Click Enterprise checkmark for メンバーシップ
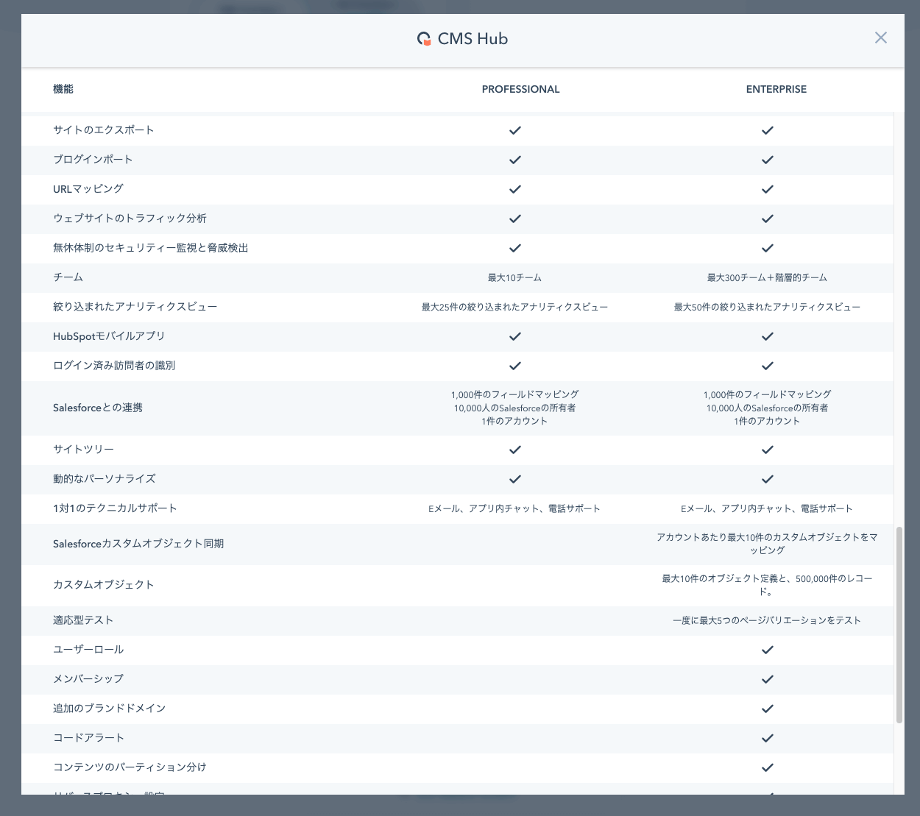 [767, 679]
